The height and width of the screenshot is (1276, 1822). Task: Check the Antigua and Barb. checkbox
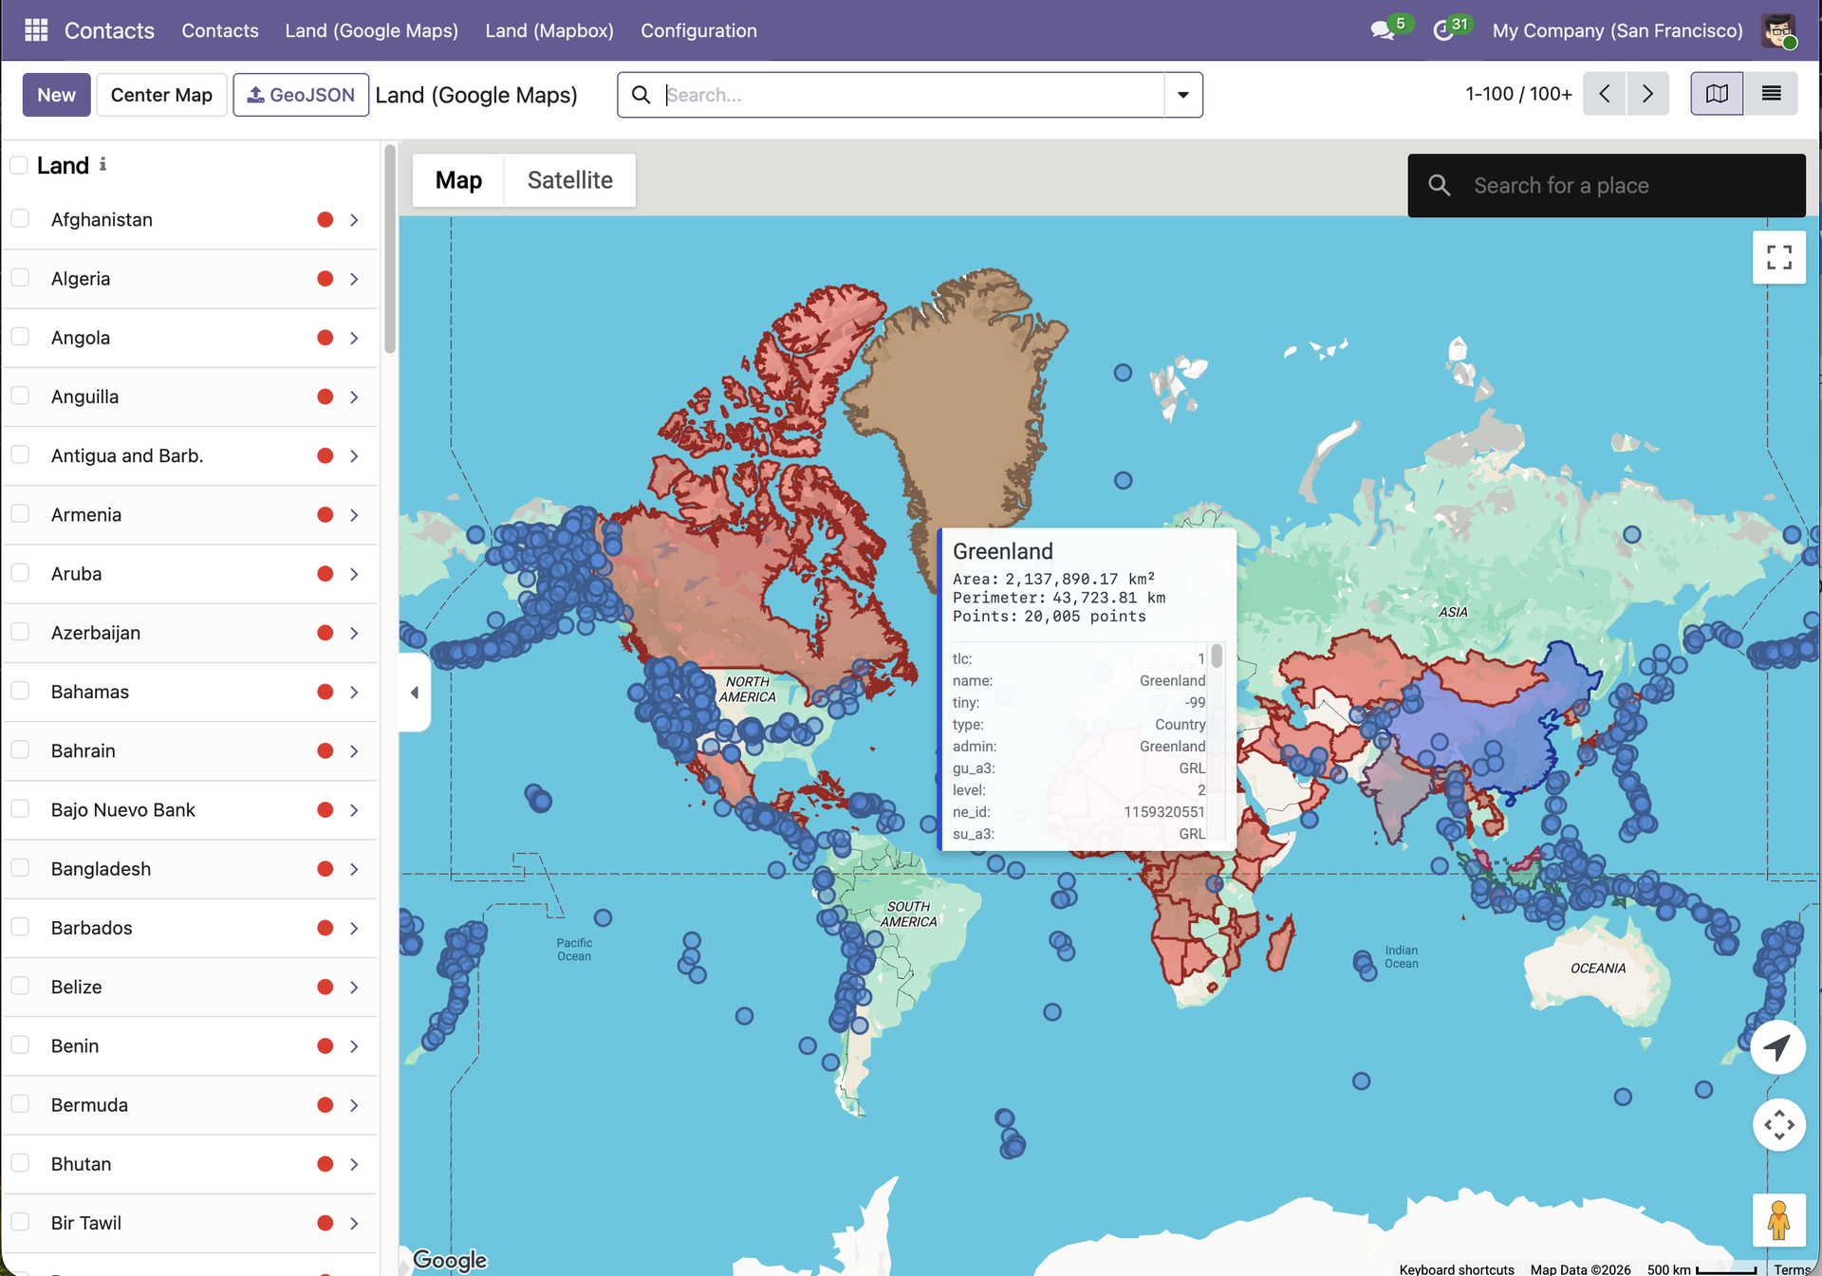click(20, 455)
